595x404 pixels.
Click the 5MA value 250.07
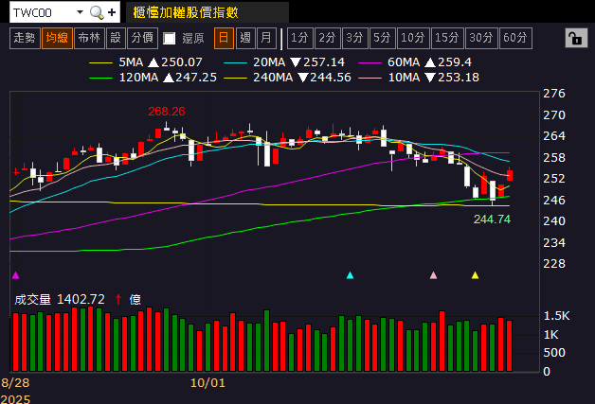click(182, 62)
